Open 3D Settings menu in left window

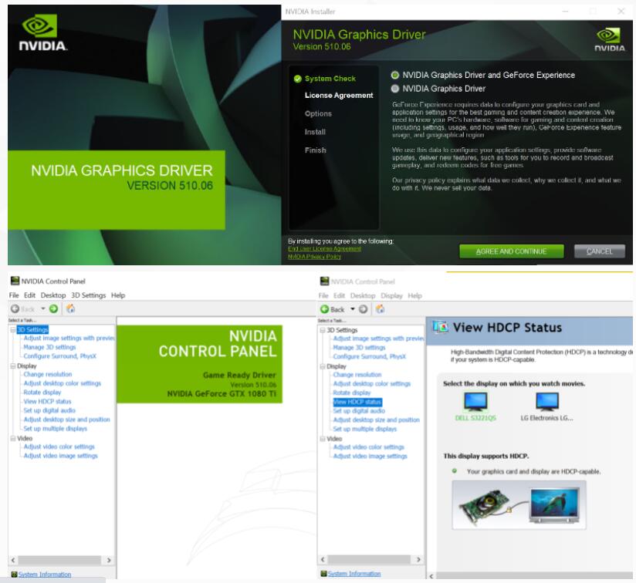pyautogui.click(x=90, y=295)
